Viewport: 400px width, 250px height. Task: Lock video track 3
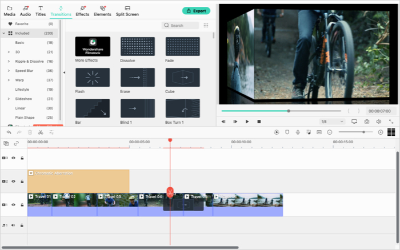(22, 158)
